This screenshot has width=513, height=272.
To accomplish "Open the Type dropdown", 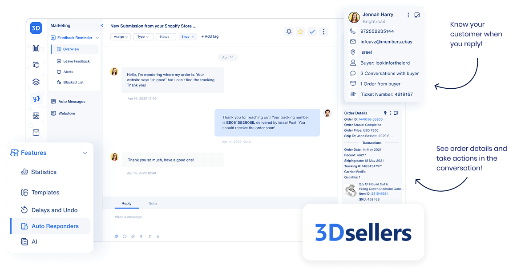I will 143,36.
